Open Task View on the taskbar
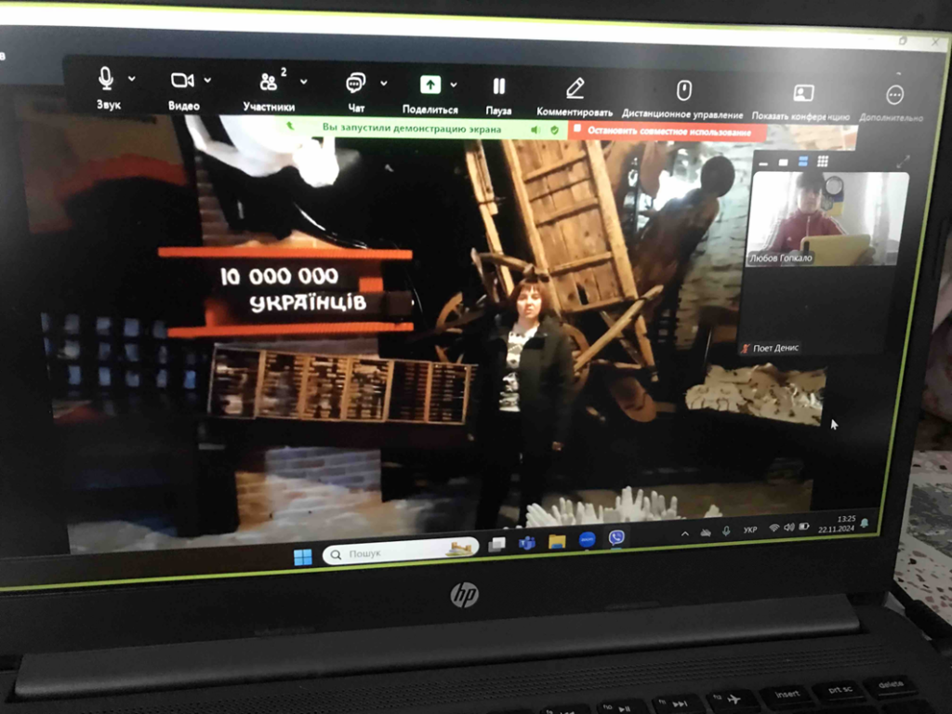The image size is (952, 714). pos(496,545)
